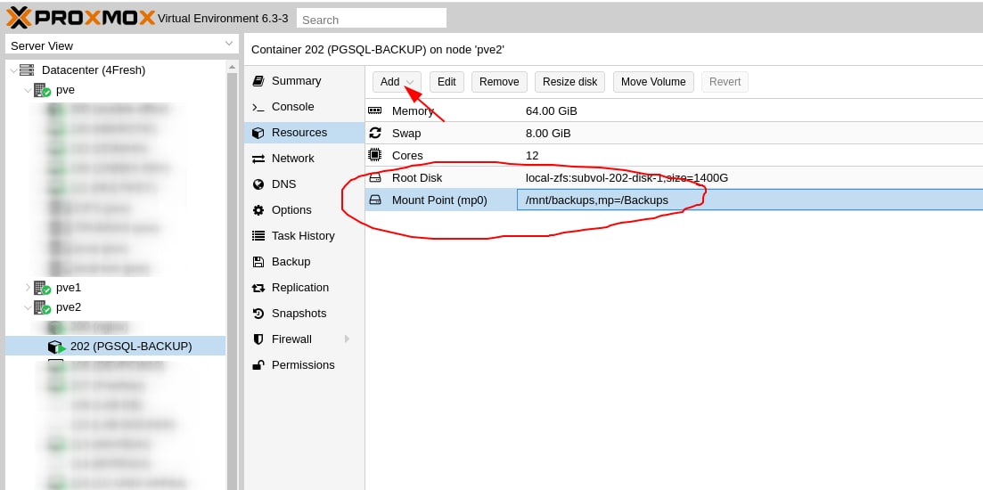
Task: Click Container 202 (PGSQL-BACKUP) header title
Action: 377,50
